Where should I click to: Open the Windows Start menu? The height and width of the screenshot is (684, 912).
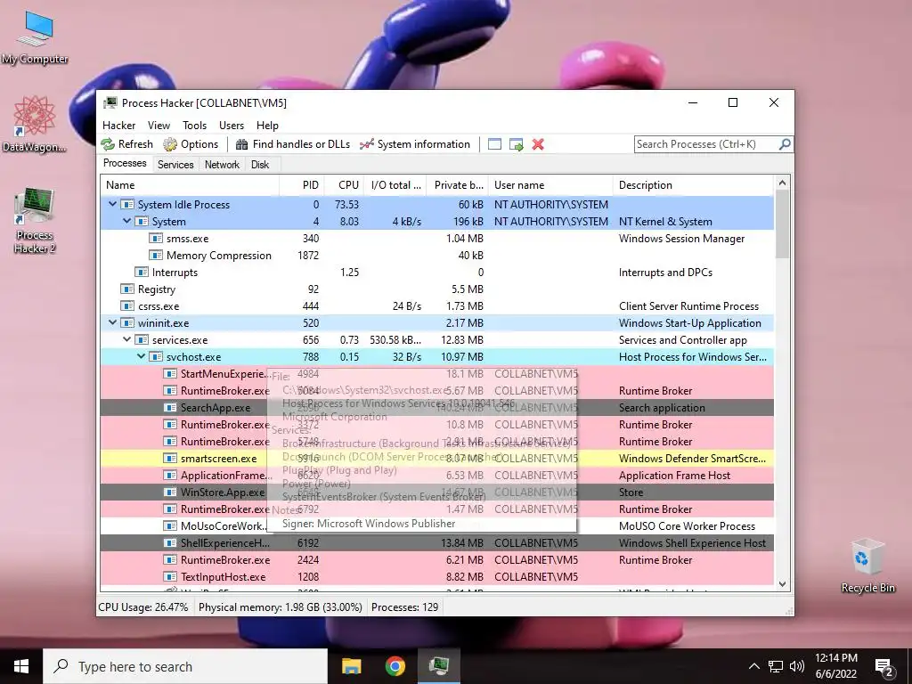coord(21,666)
